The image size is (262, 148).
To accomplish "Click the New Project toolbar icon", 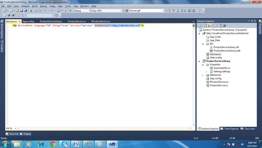I will [4, 11].
